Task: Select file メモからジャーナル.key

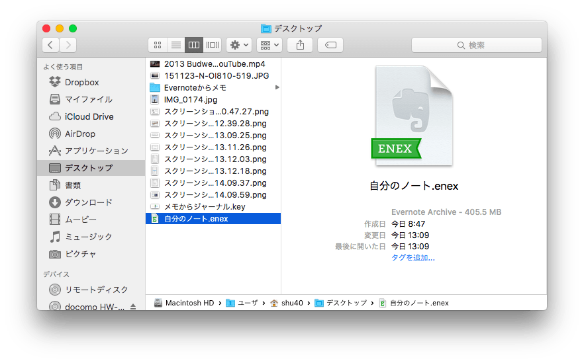Action: pyautogui.click(x=213, y=207)
